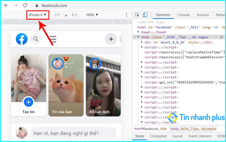Screen dimensions: 226x142
Task: Click the width field showing 375
Action: [57, 15]
